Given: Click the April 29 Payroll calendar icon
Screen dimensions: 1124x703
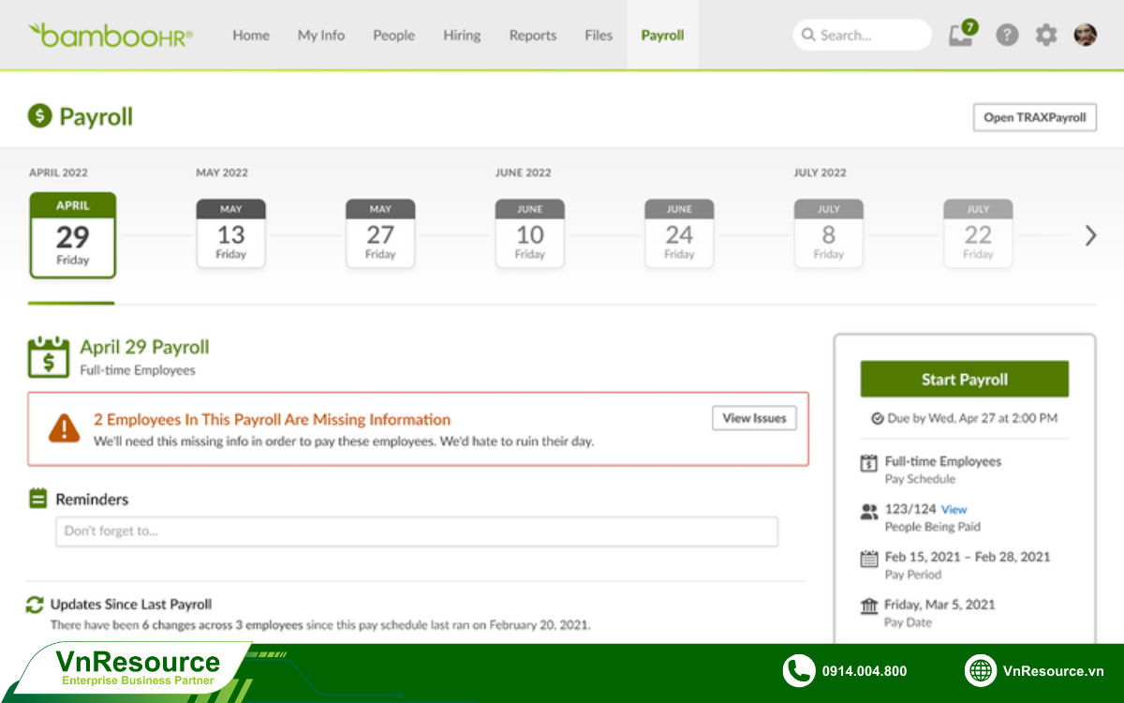Looking at the screenshot, I should point(48,357).
